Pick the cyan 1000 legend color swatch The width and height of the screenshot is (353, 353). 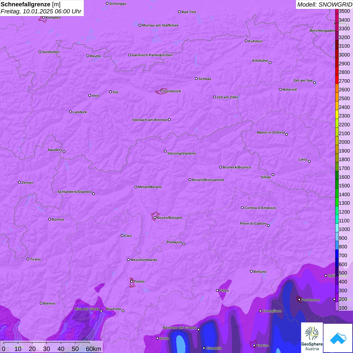[337, 228]
